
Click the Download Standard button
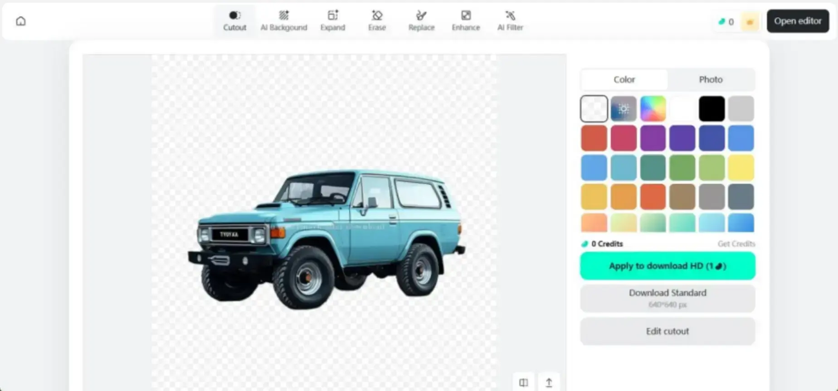coord(667,298)
